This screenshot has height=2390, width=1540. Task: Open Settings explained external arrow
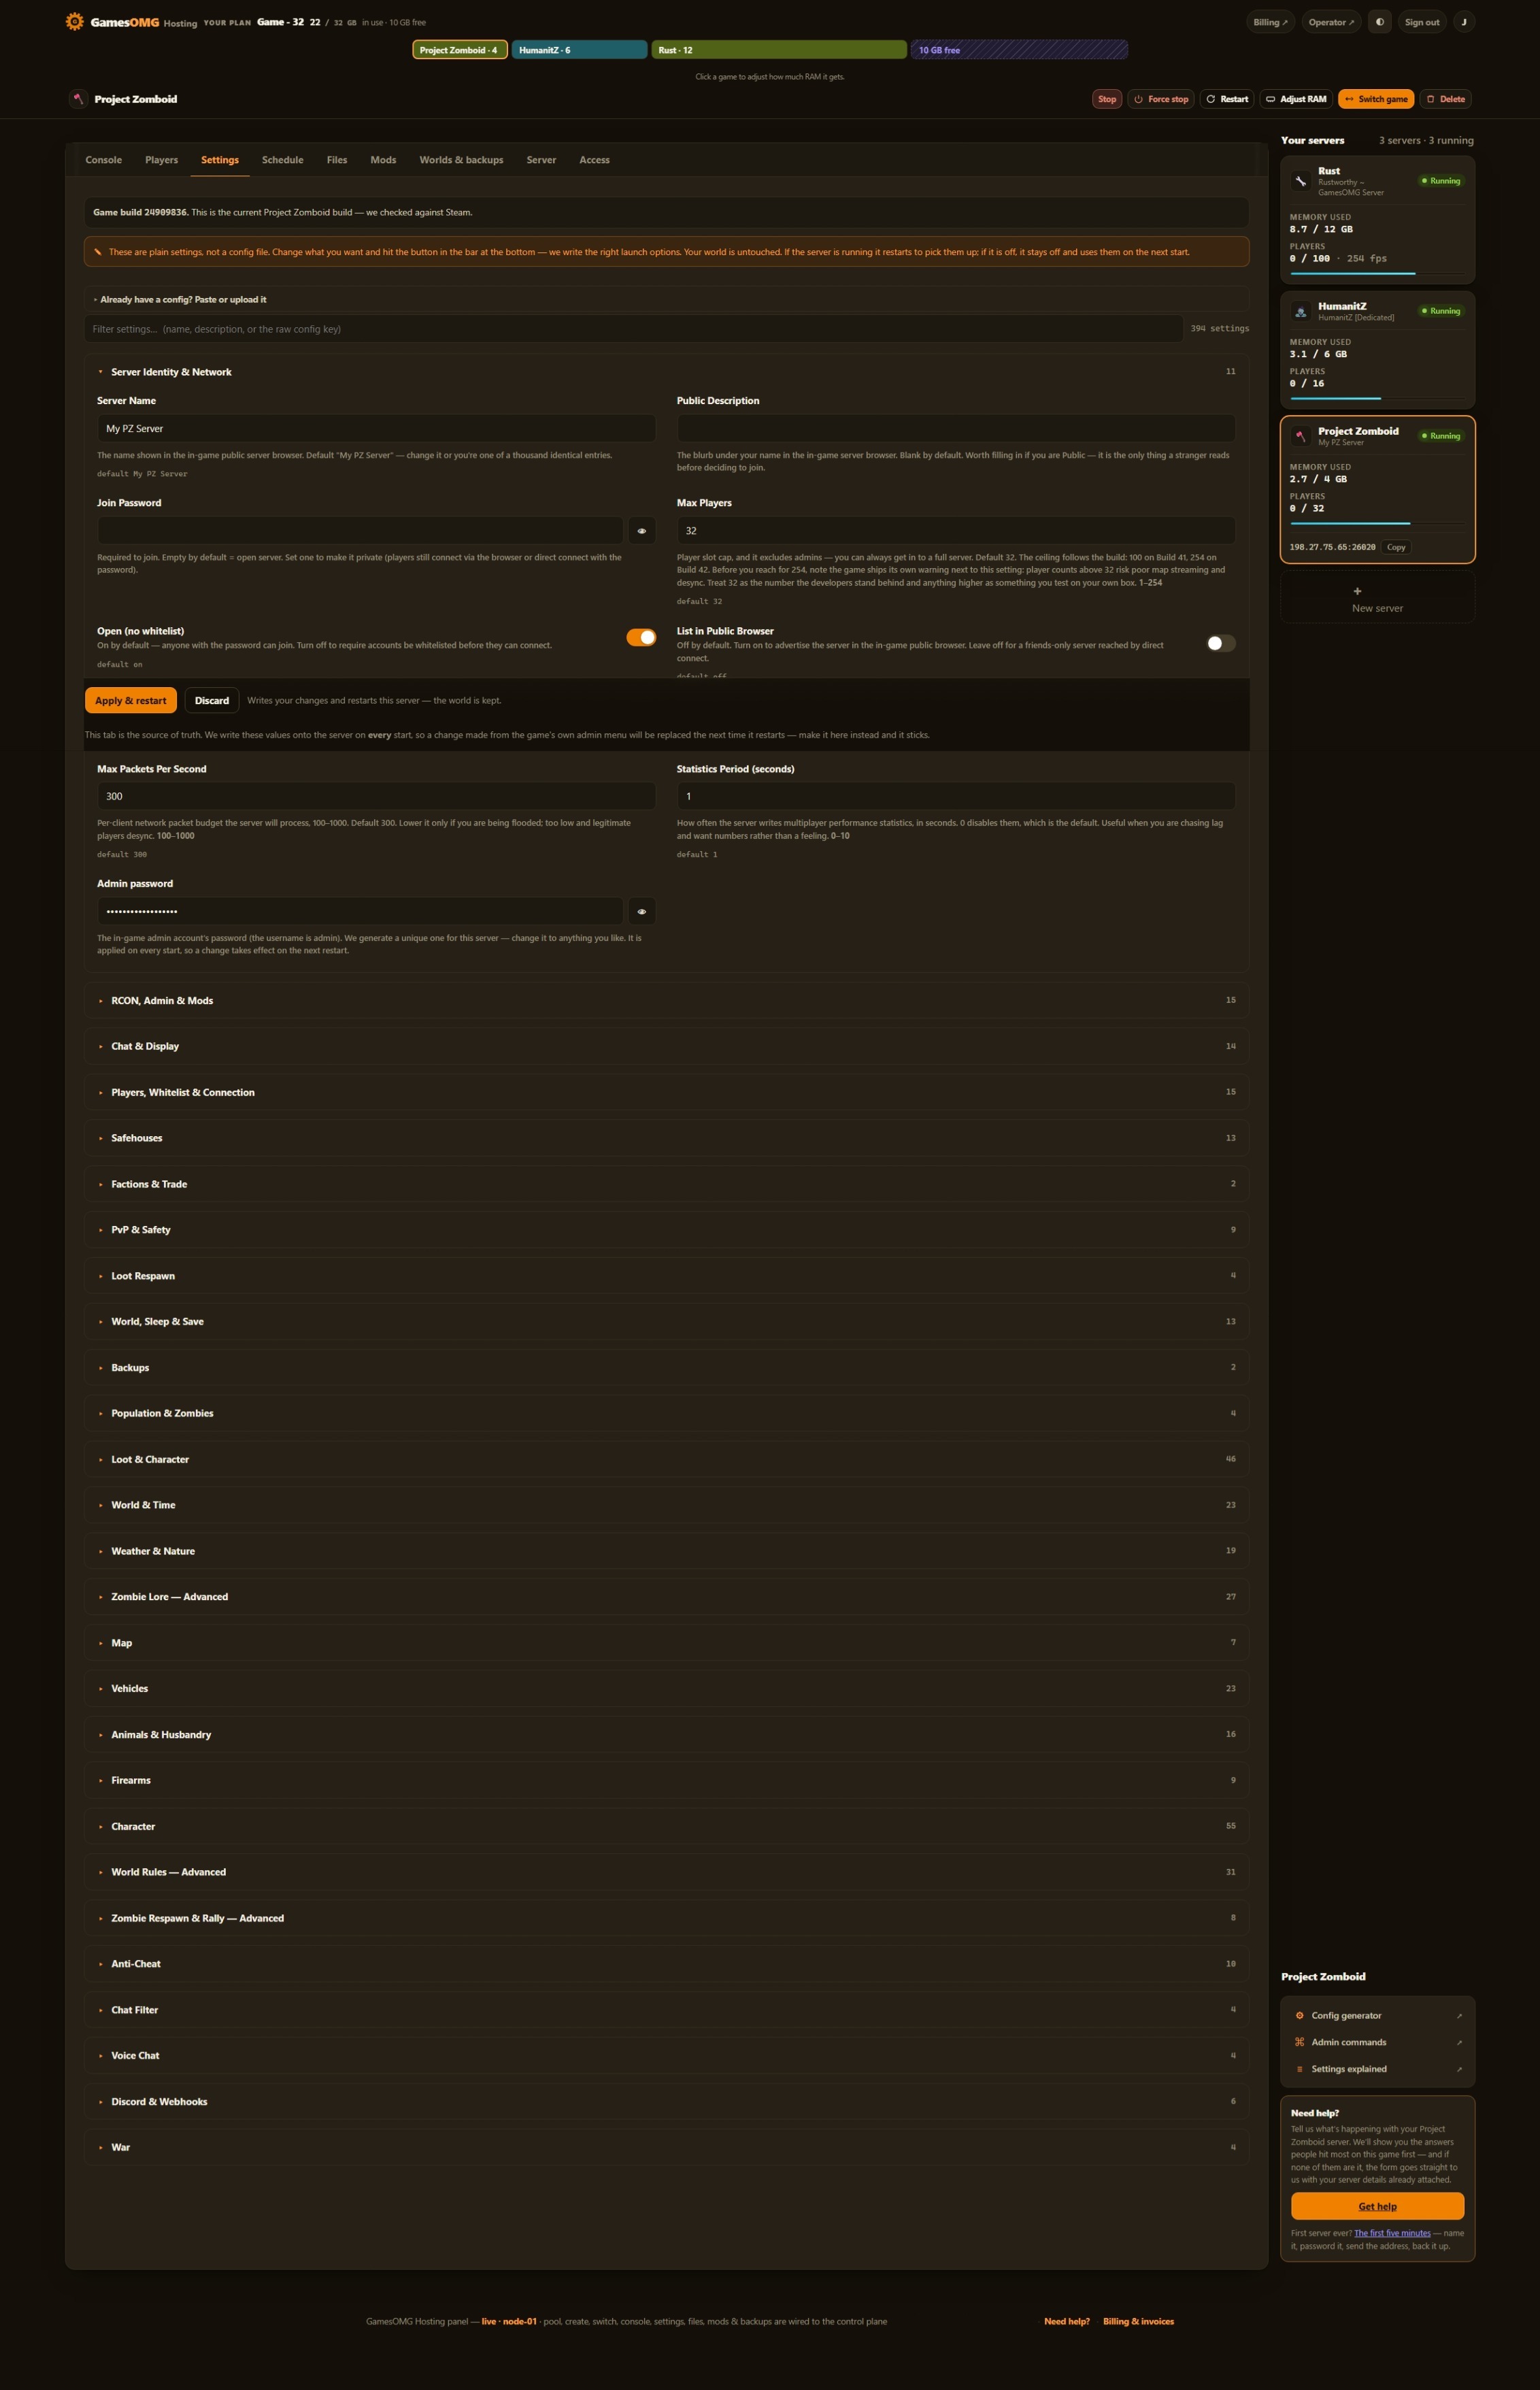[x=1459, y=2069]
